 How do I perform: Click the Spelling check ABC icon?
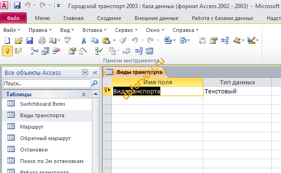(x=68, y=40)
